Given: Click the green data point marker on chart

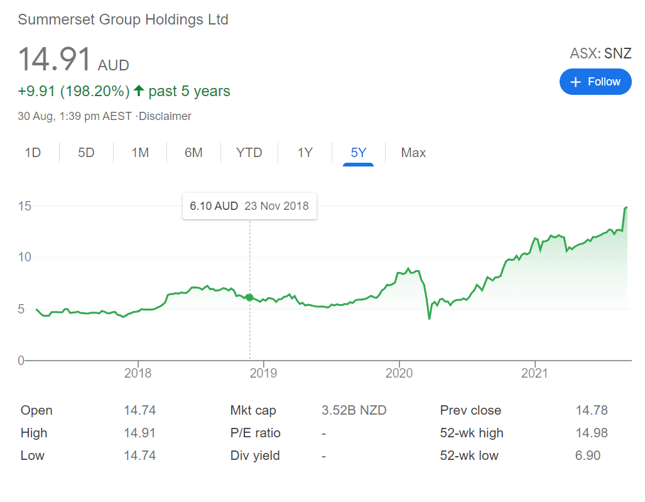Looking at the screenshot, I should click(249, 298).
